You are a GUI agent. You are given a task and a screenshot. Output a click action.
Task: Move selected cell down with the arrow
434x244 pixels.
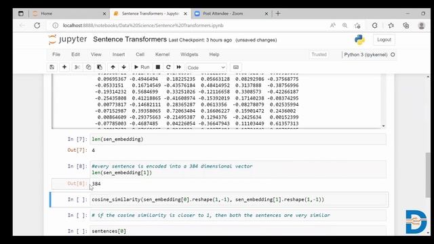123,67
